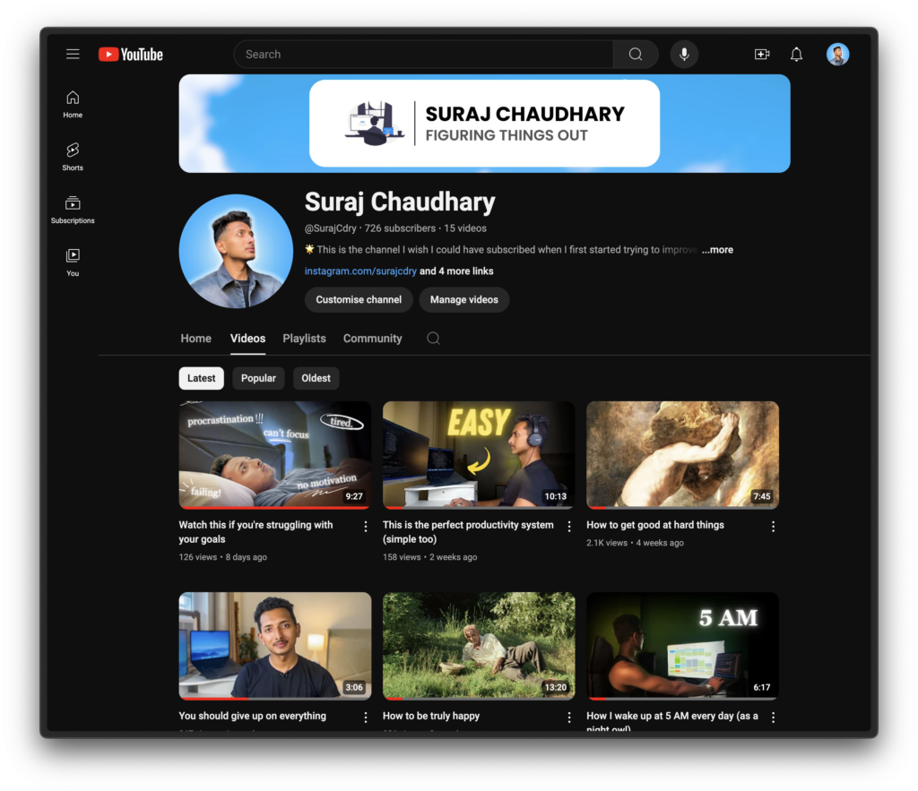Open Subscriptions in the sidebar

click(x=73, y=209)
